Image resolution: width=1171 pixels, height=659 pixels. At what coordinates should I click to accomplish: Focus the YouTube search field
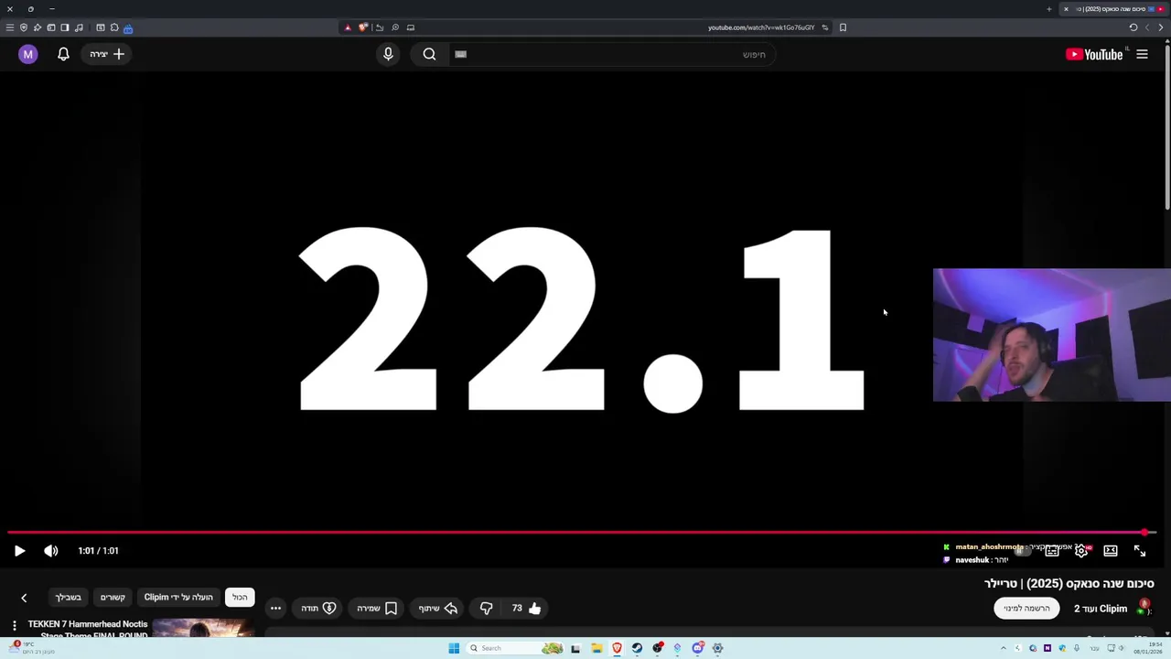coord(613,54)
